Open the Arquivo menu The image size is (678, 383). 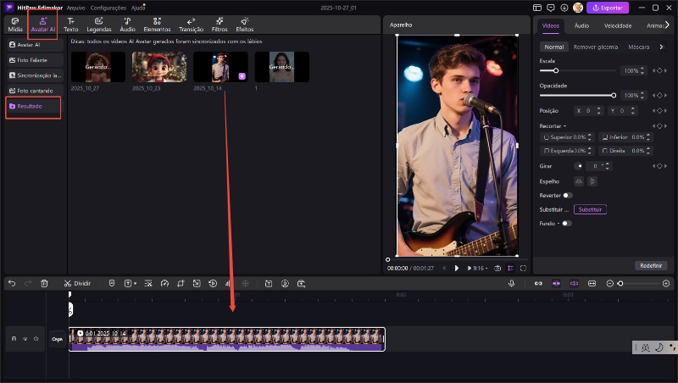click(x=75, y=8)
